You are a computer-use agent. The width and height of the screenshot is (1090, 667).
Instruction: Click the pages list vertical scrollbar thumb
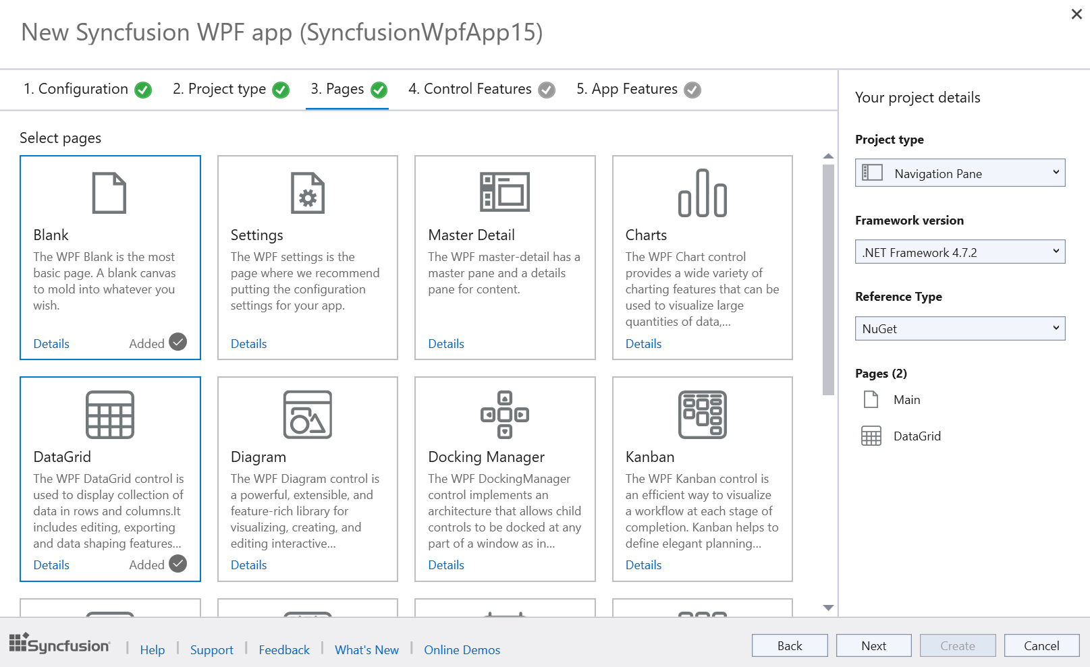point(828,280)
